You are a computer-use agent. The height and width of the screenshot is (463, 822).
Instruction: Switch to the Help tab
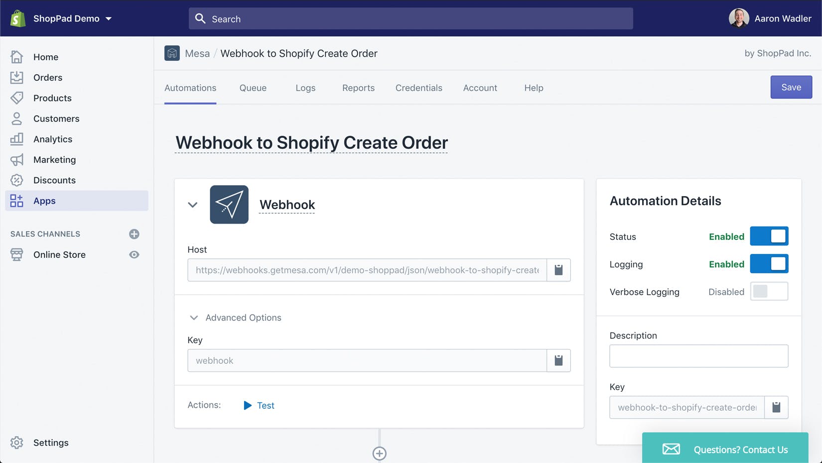tap(534, 88)
